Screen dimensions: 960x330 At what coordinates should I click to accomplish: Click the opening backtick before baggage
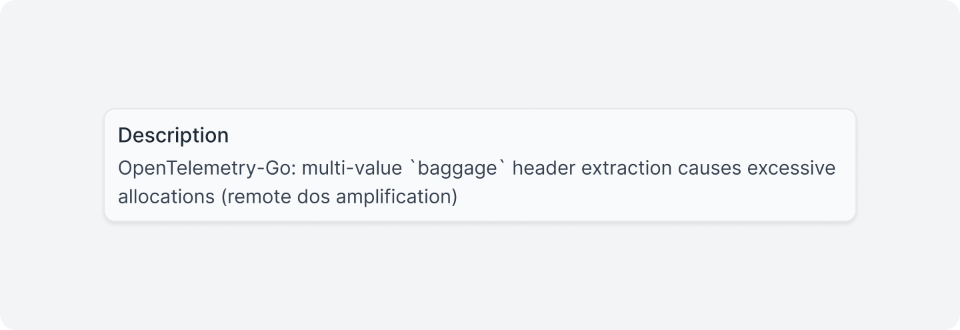[x=415, y=167]
